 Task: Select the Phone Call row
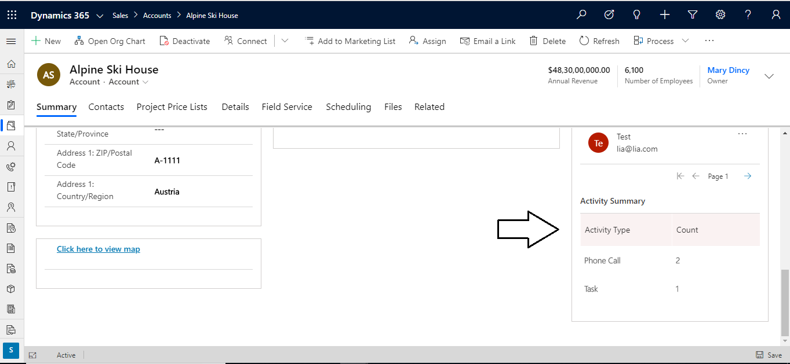pos(670,260)
